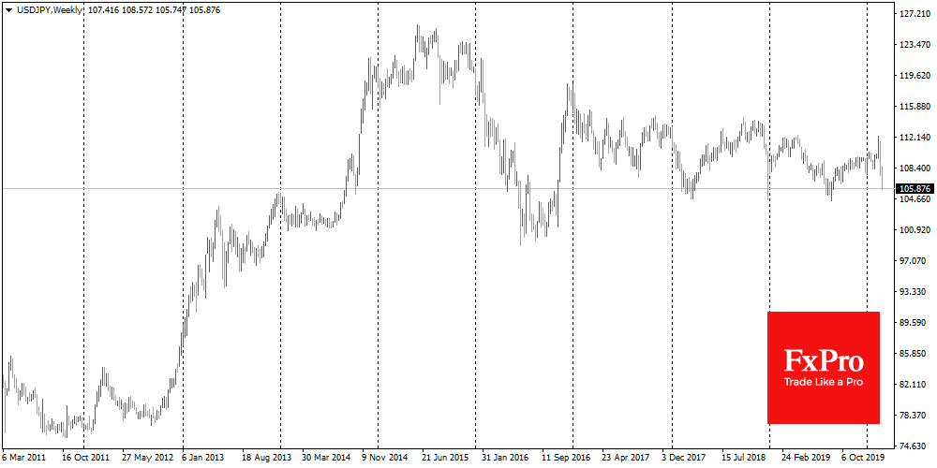Select the 6 Oct 2019 date label
The width and height of the screenshot is (937, 468).
click(x=860, y=459)
